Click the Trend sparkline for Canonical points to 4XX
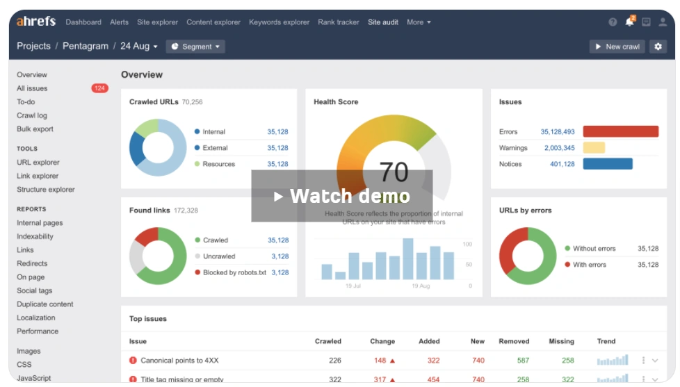Viewport: 680px width, 387px height. tap(612, 361)
